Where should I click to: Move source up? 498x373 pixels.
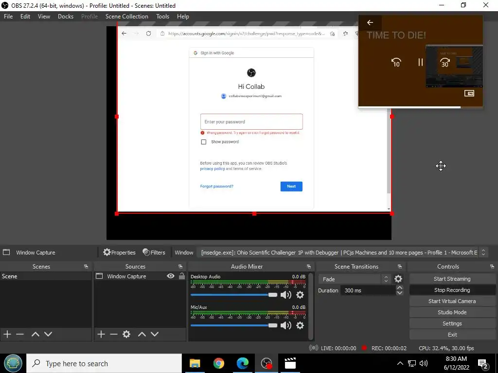pyautogui.click(x=142, y=334)
